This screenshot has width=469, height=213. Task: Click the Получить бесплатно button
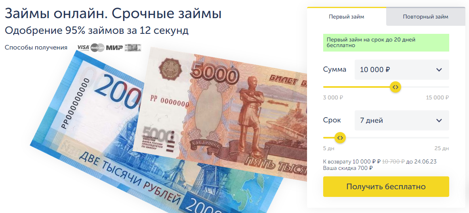point(386,187)
